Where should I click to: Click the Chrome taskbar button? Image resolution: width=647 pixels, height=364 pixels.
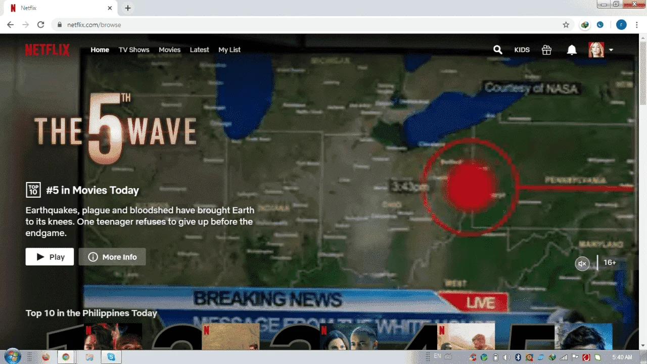pyautogui.click(x=66, y=357)
